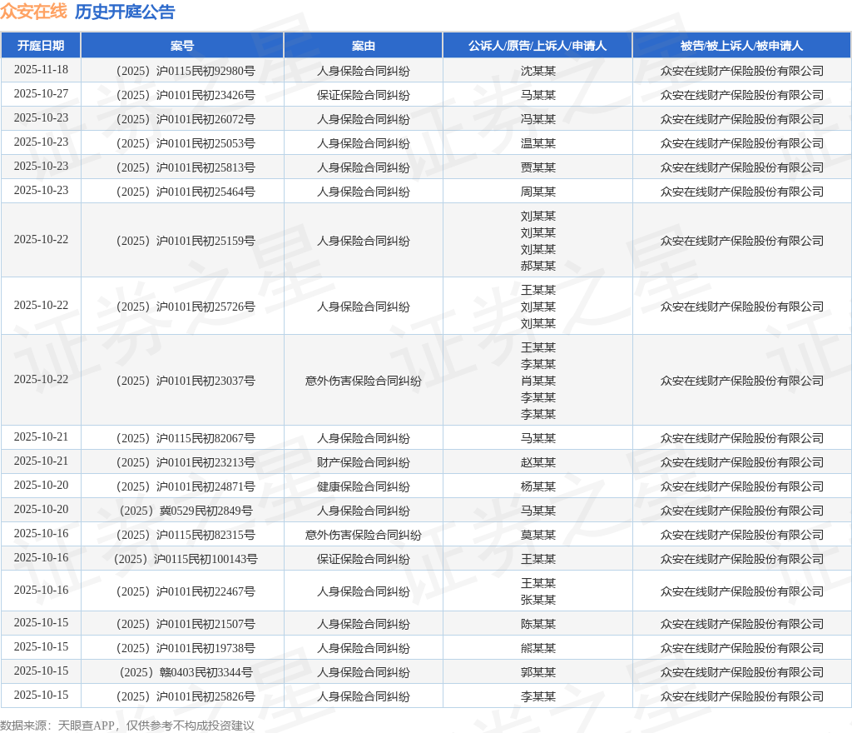Select the 案号 column header

coord(182,46)
